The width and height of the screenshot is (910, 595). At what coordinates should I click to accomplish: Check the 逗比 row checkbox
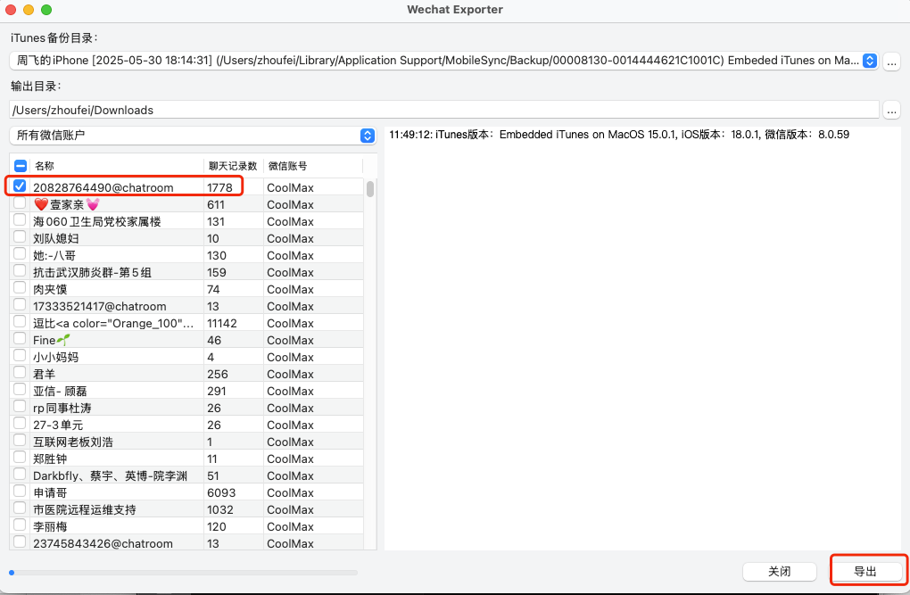click(20, 322)
